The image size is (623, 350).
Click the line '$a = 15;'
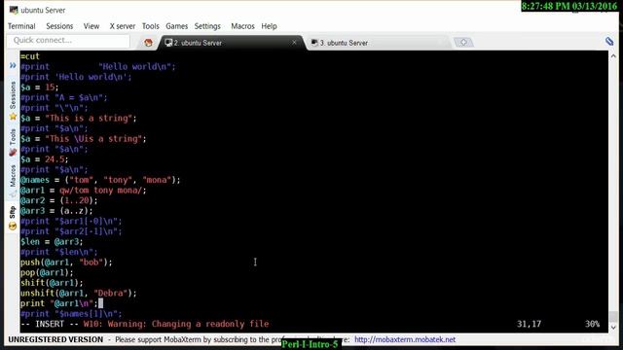click(39, 87)
